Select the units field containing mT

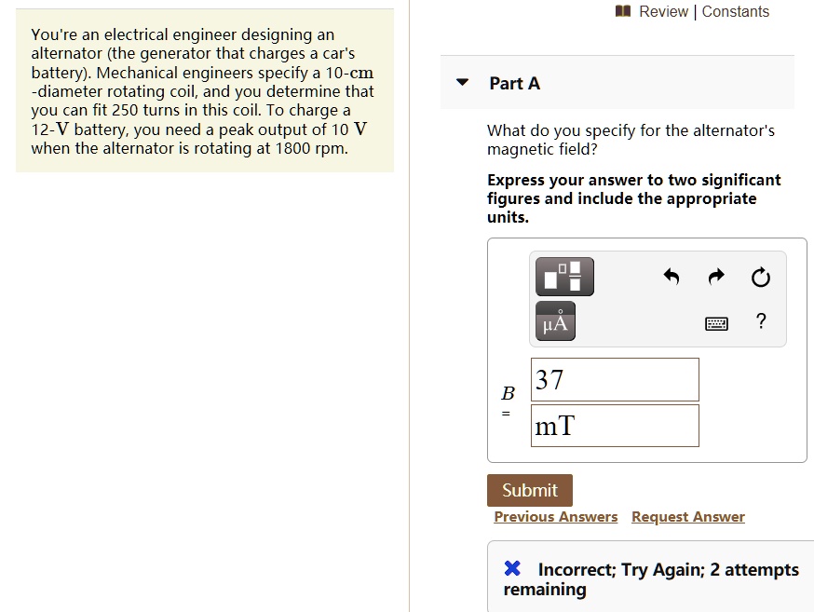click(x=615, y=425)
